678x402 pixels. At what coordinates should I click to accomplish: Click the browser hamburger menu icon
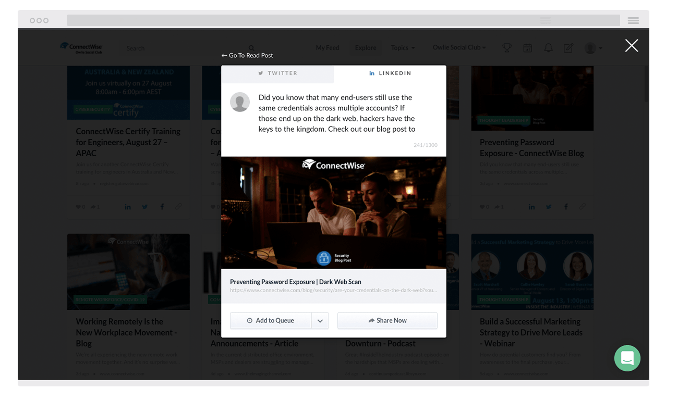point(634,20)
